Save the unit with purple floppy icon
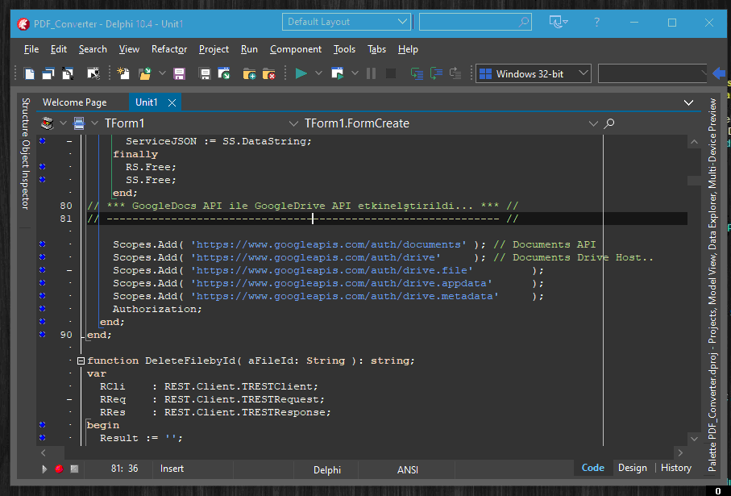This screenshot has width=731, height=496. point(179,73)
